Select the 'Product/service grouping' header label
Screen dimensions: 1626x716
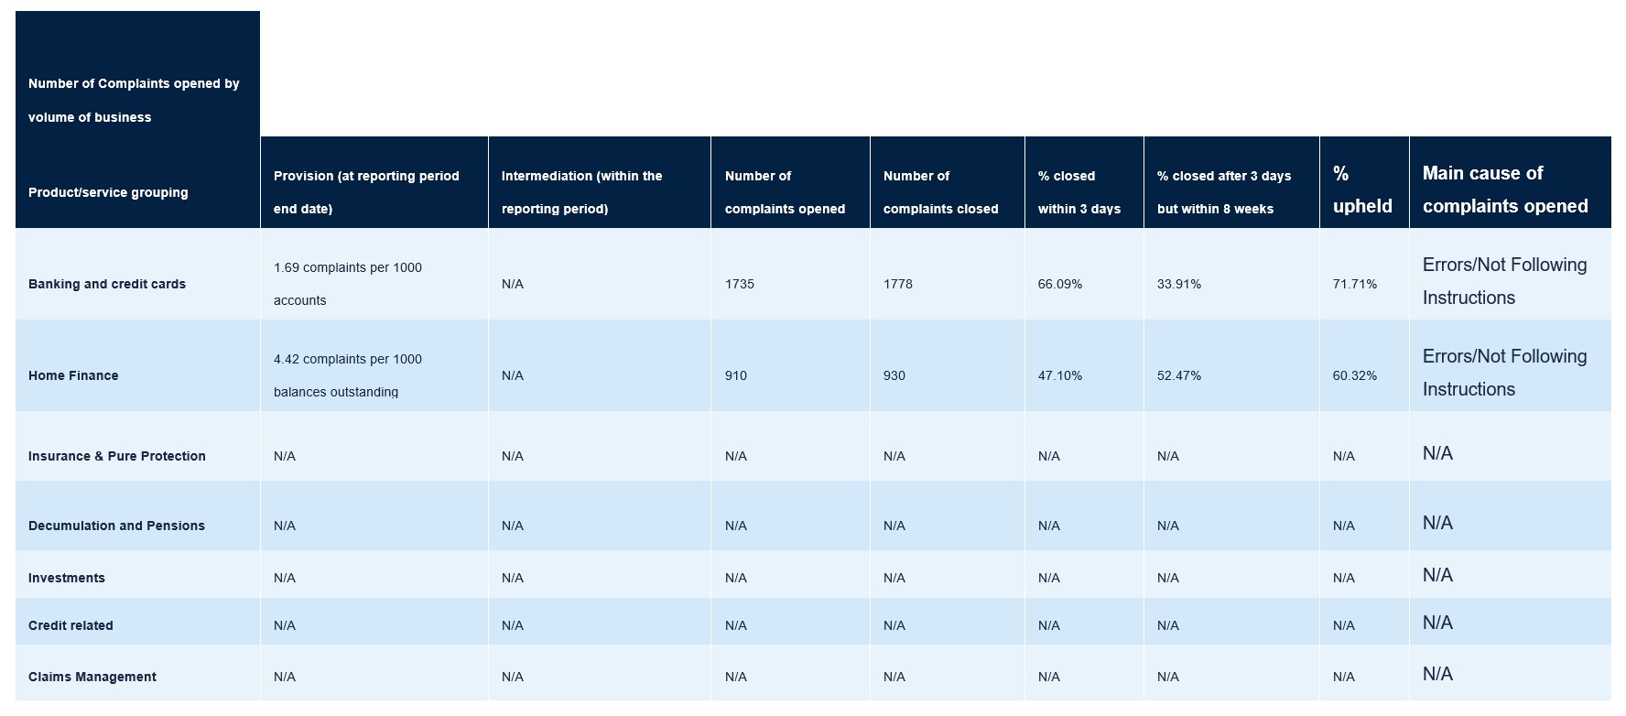108,192
